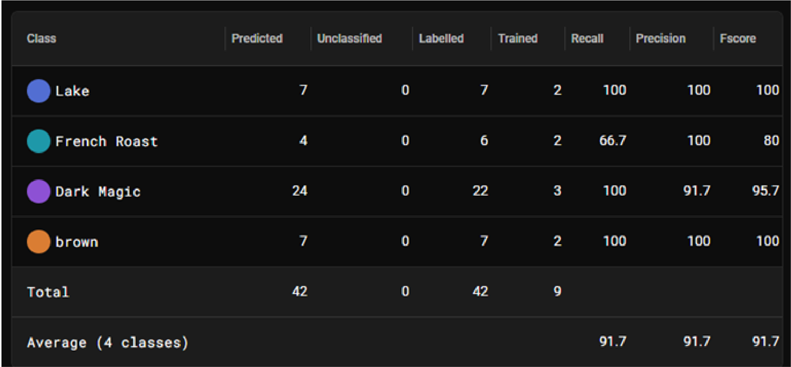Screen dimensions: 791x367
Task: Click the Trained column header
Action: click(518, 38)
